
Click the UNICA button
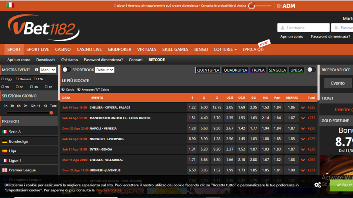point(296,70)
